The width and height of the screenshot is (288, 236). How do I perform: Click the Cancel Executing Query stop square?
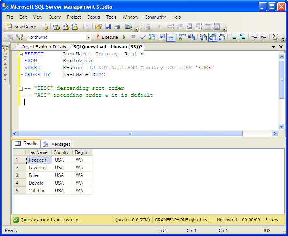(134, 37)
